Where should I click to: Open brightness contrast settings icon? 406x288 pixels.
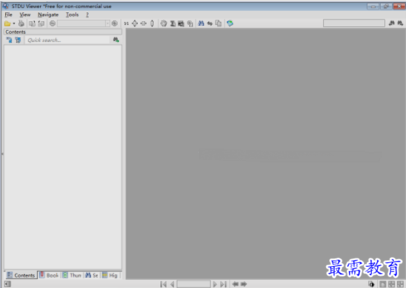click(x=371, y=284)
